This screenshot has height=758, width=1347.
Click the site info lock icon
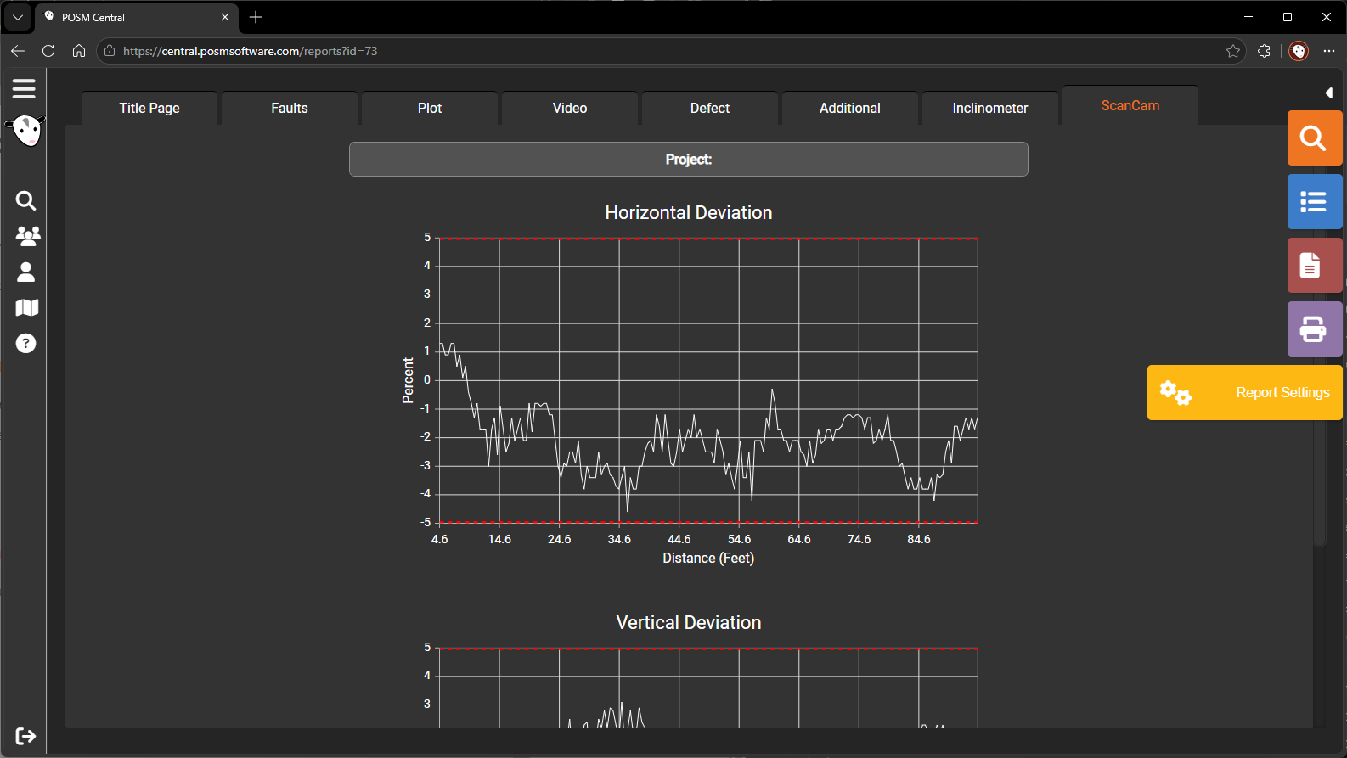tap(110, 51)
